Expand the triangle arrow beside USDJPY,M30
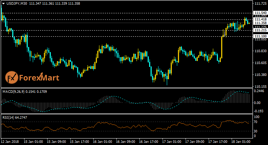Screen dimensions: 268x145 3,4
